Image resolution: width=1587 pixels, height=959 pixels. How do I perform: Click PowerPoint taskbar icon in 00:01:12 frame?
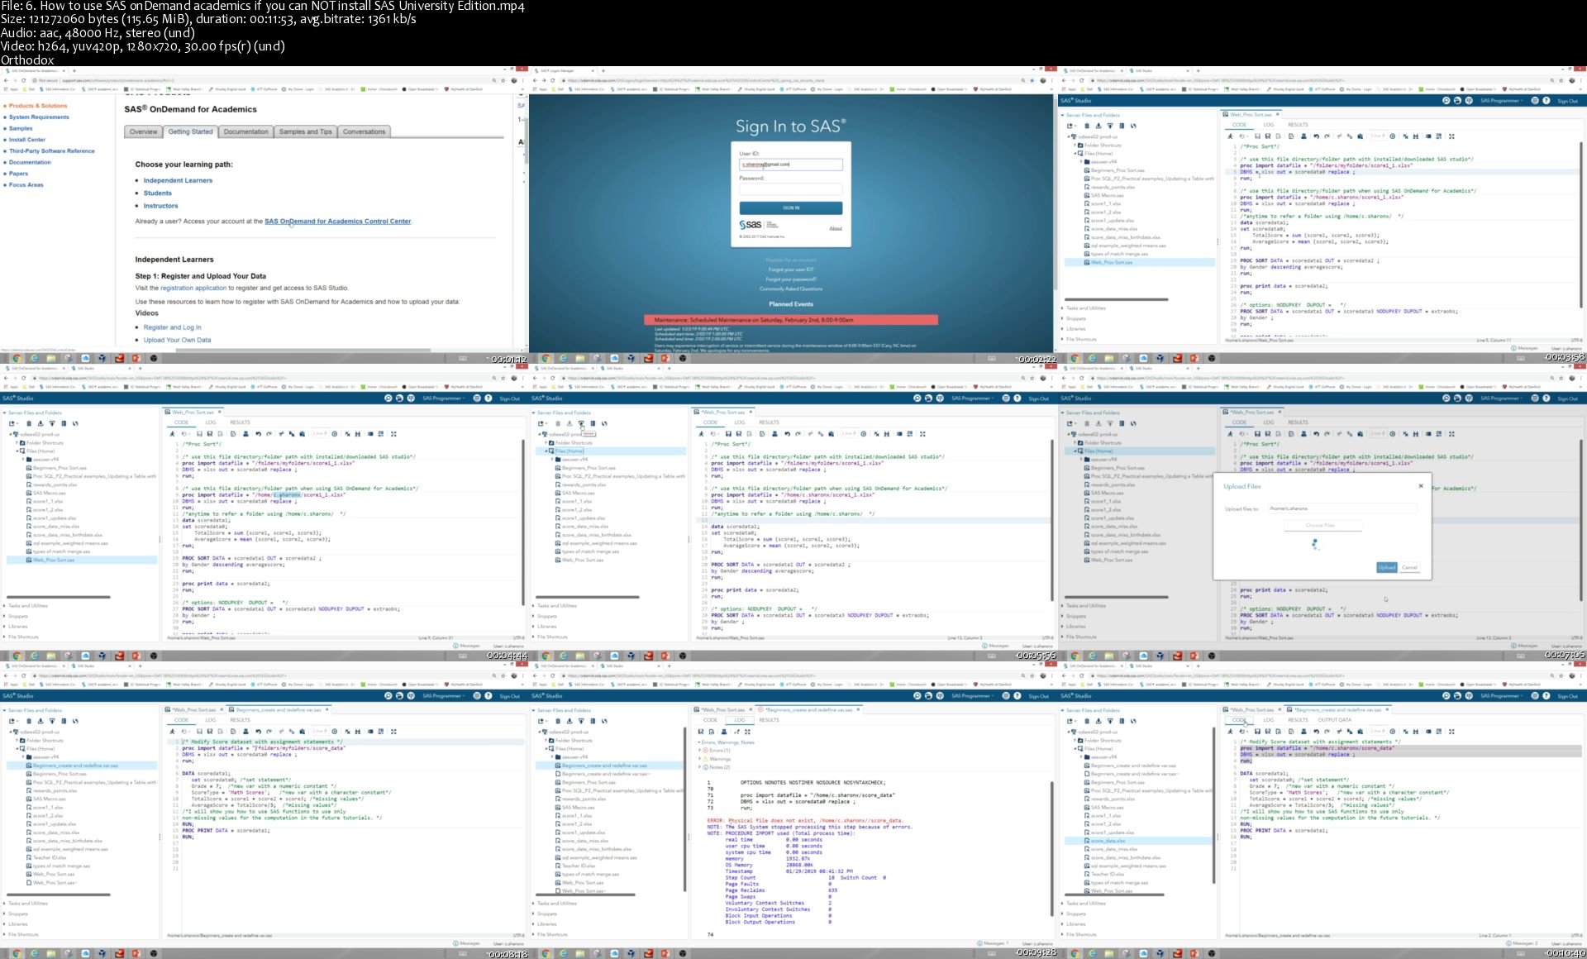tap(137, 358)
